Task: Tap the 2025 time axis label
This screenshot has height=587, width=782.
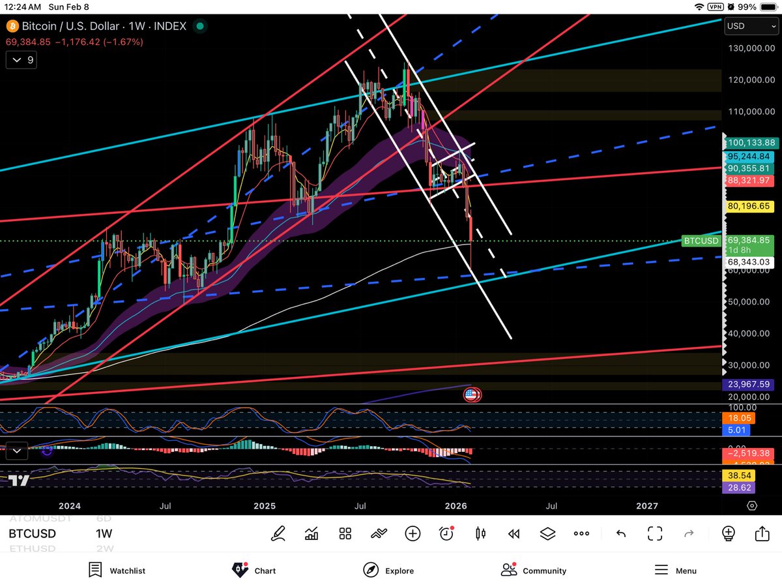Action: point(265,505)
